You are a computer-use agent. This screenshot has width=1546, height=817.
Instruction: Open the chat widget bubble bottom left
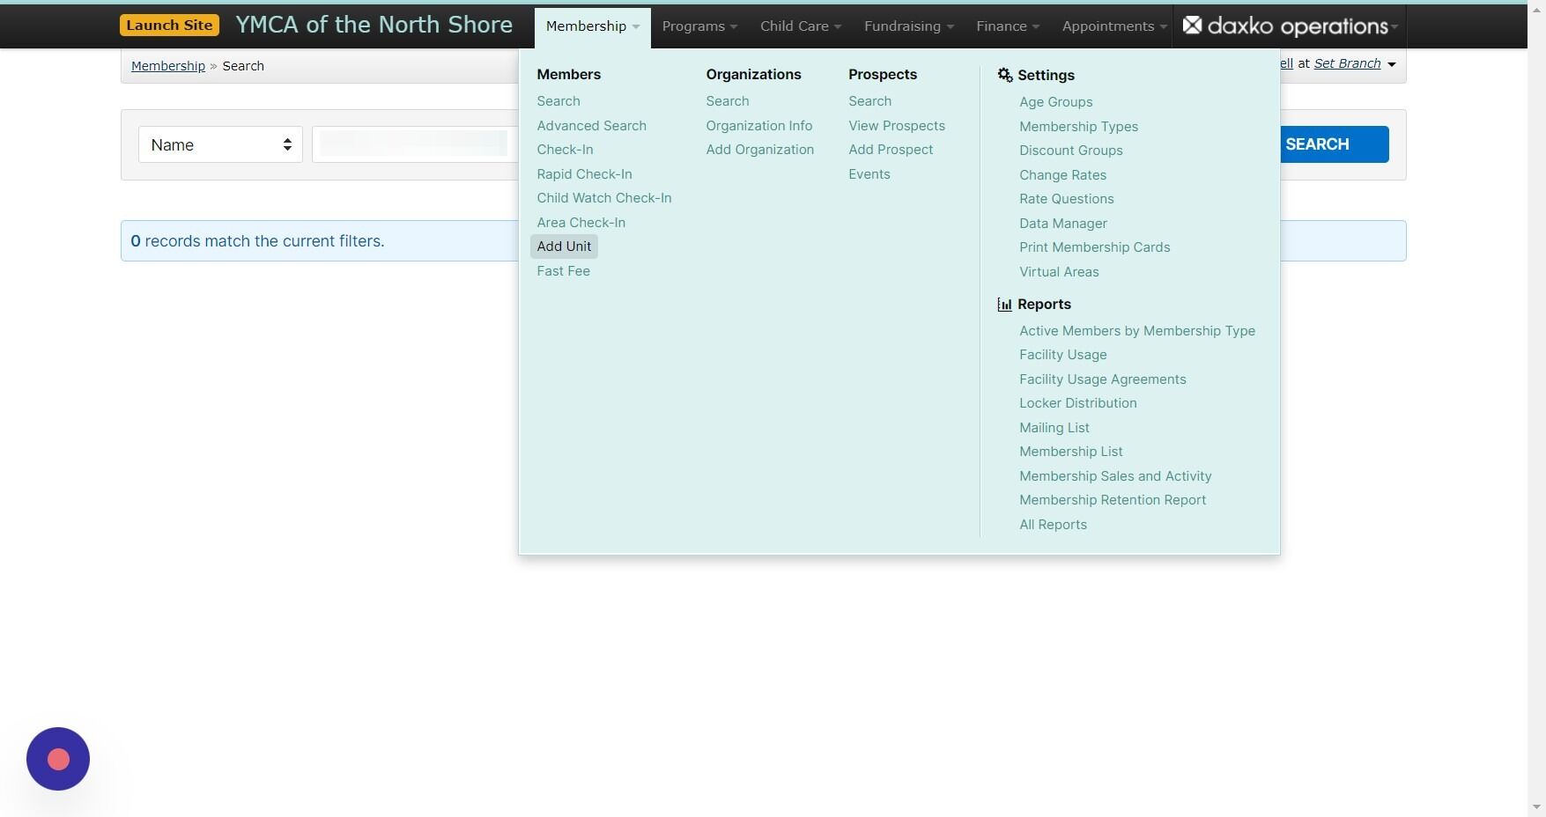[57, 758]
